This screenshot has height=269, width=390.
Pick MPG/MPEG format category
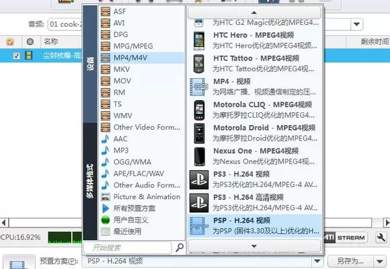(x=142, y=46)
